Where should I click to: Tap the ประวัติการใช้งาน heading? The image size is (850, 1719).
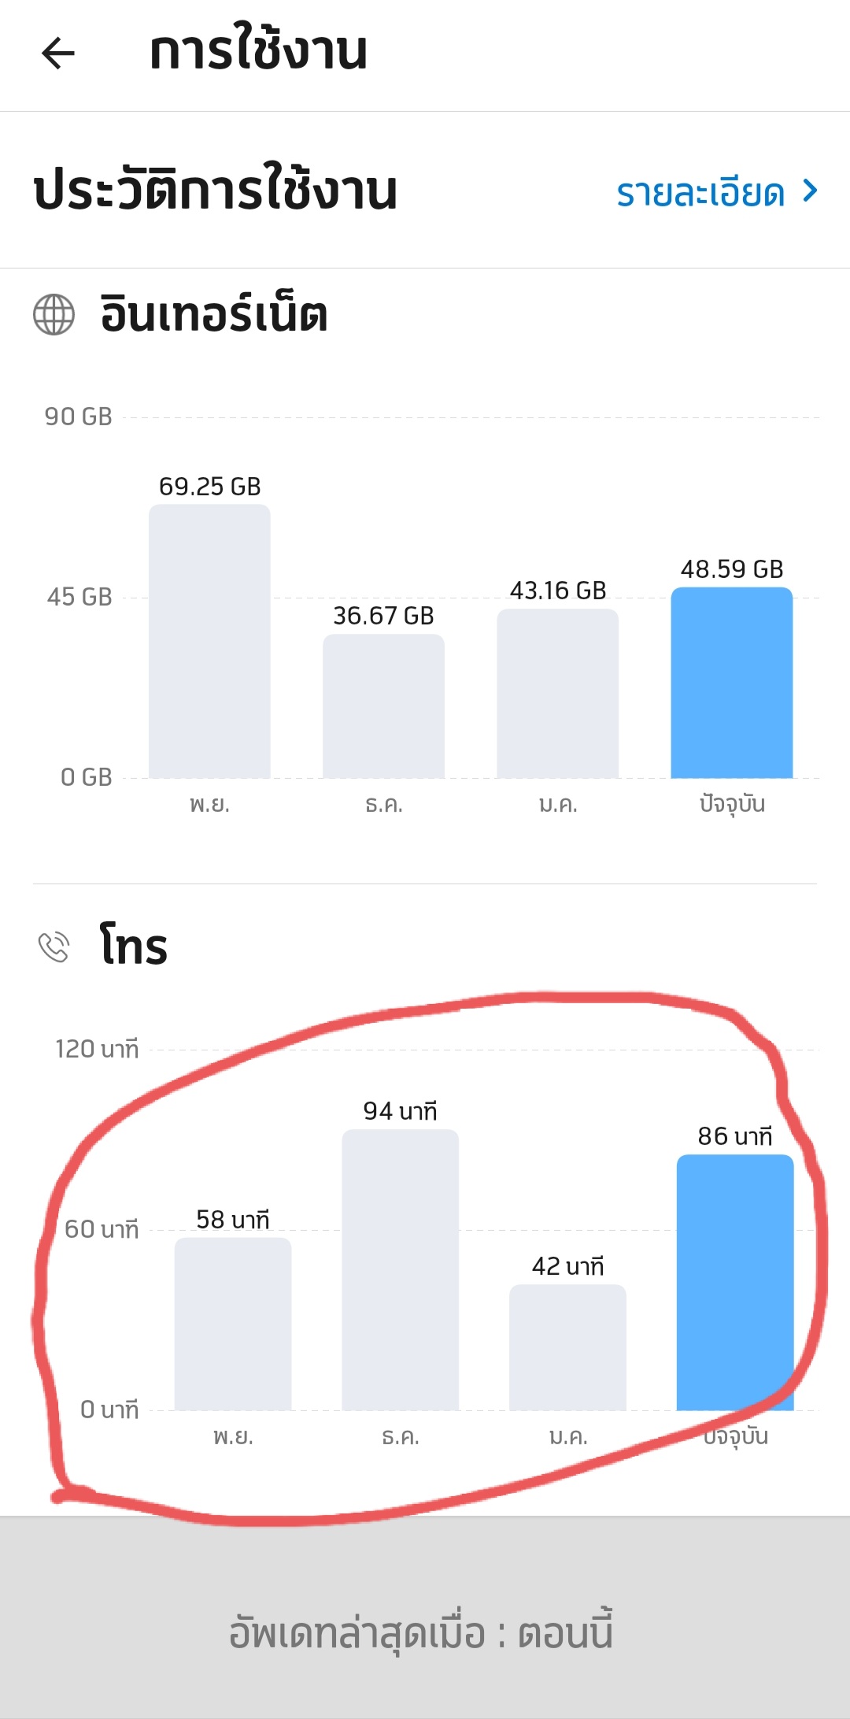click(216, 191)
